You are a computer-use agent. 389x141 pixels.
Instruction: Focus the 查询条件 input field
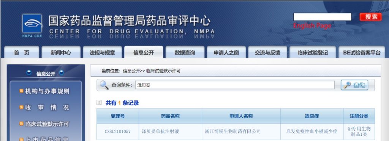click(x=235, y=85)
